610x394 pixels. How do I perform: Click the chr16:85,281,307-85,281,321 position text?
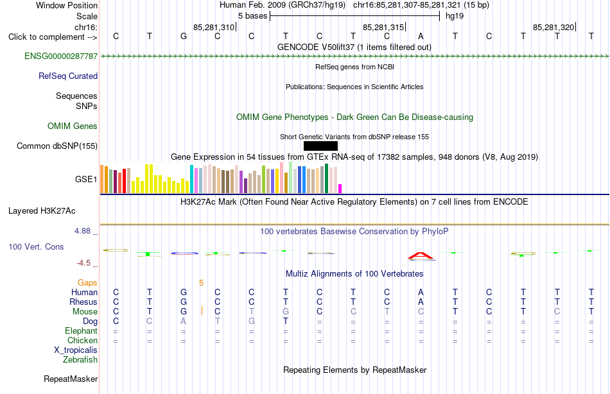pos(407,5)
